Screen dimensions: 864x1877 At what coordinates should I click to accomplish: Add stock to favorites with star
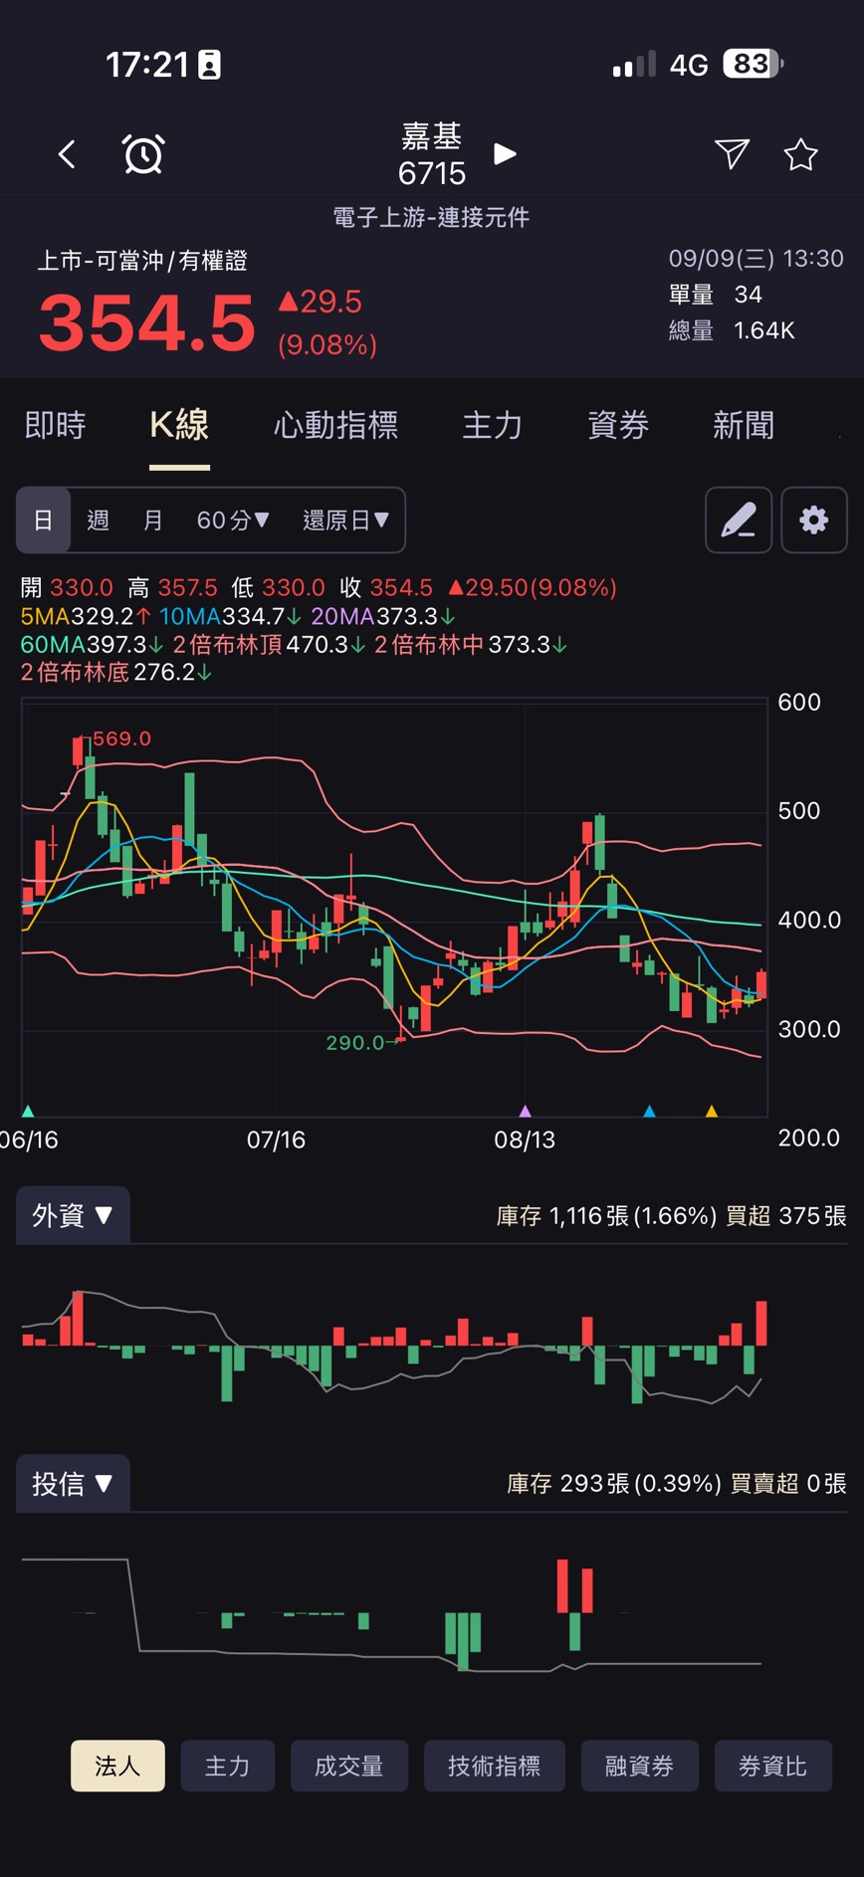coord(800,154)
